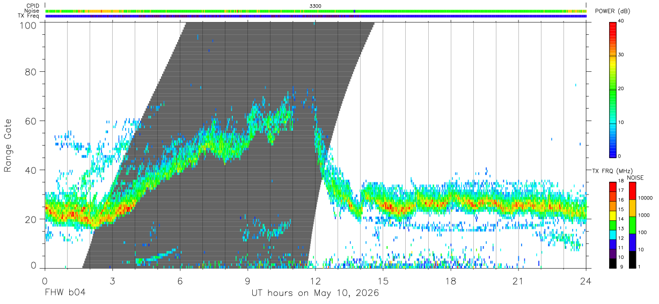This screenshot has height=304, width=659.
Task: Click the 21 hour tick on the UT axis
Action: (518, 280)
